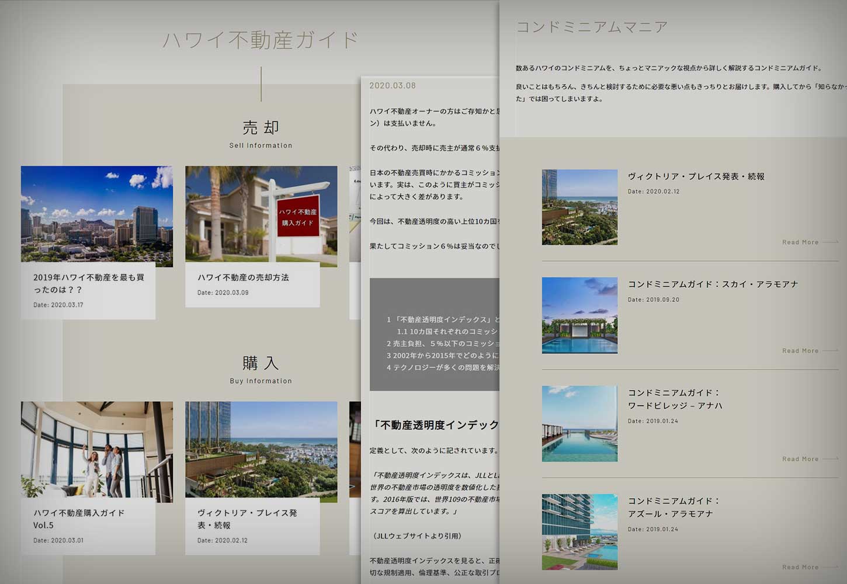Open the ハワイ不動産の売却方法 article title
This screenshot has height=584, width=847.
pos(243,277)
